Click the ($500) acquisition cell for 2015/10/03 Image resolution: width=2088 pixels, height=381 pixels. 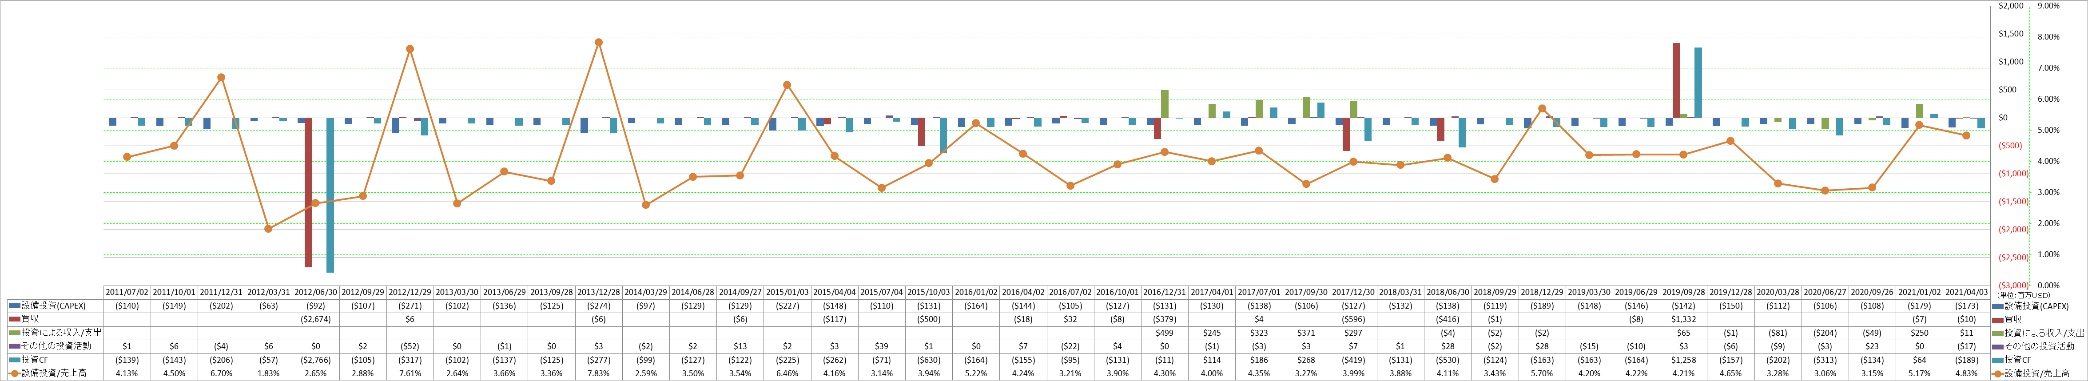929,319
